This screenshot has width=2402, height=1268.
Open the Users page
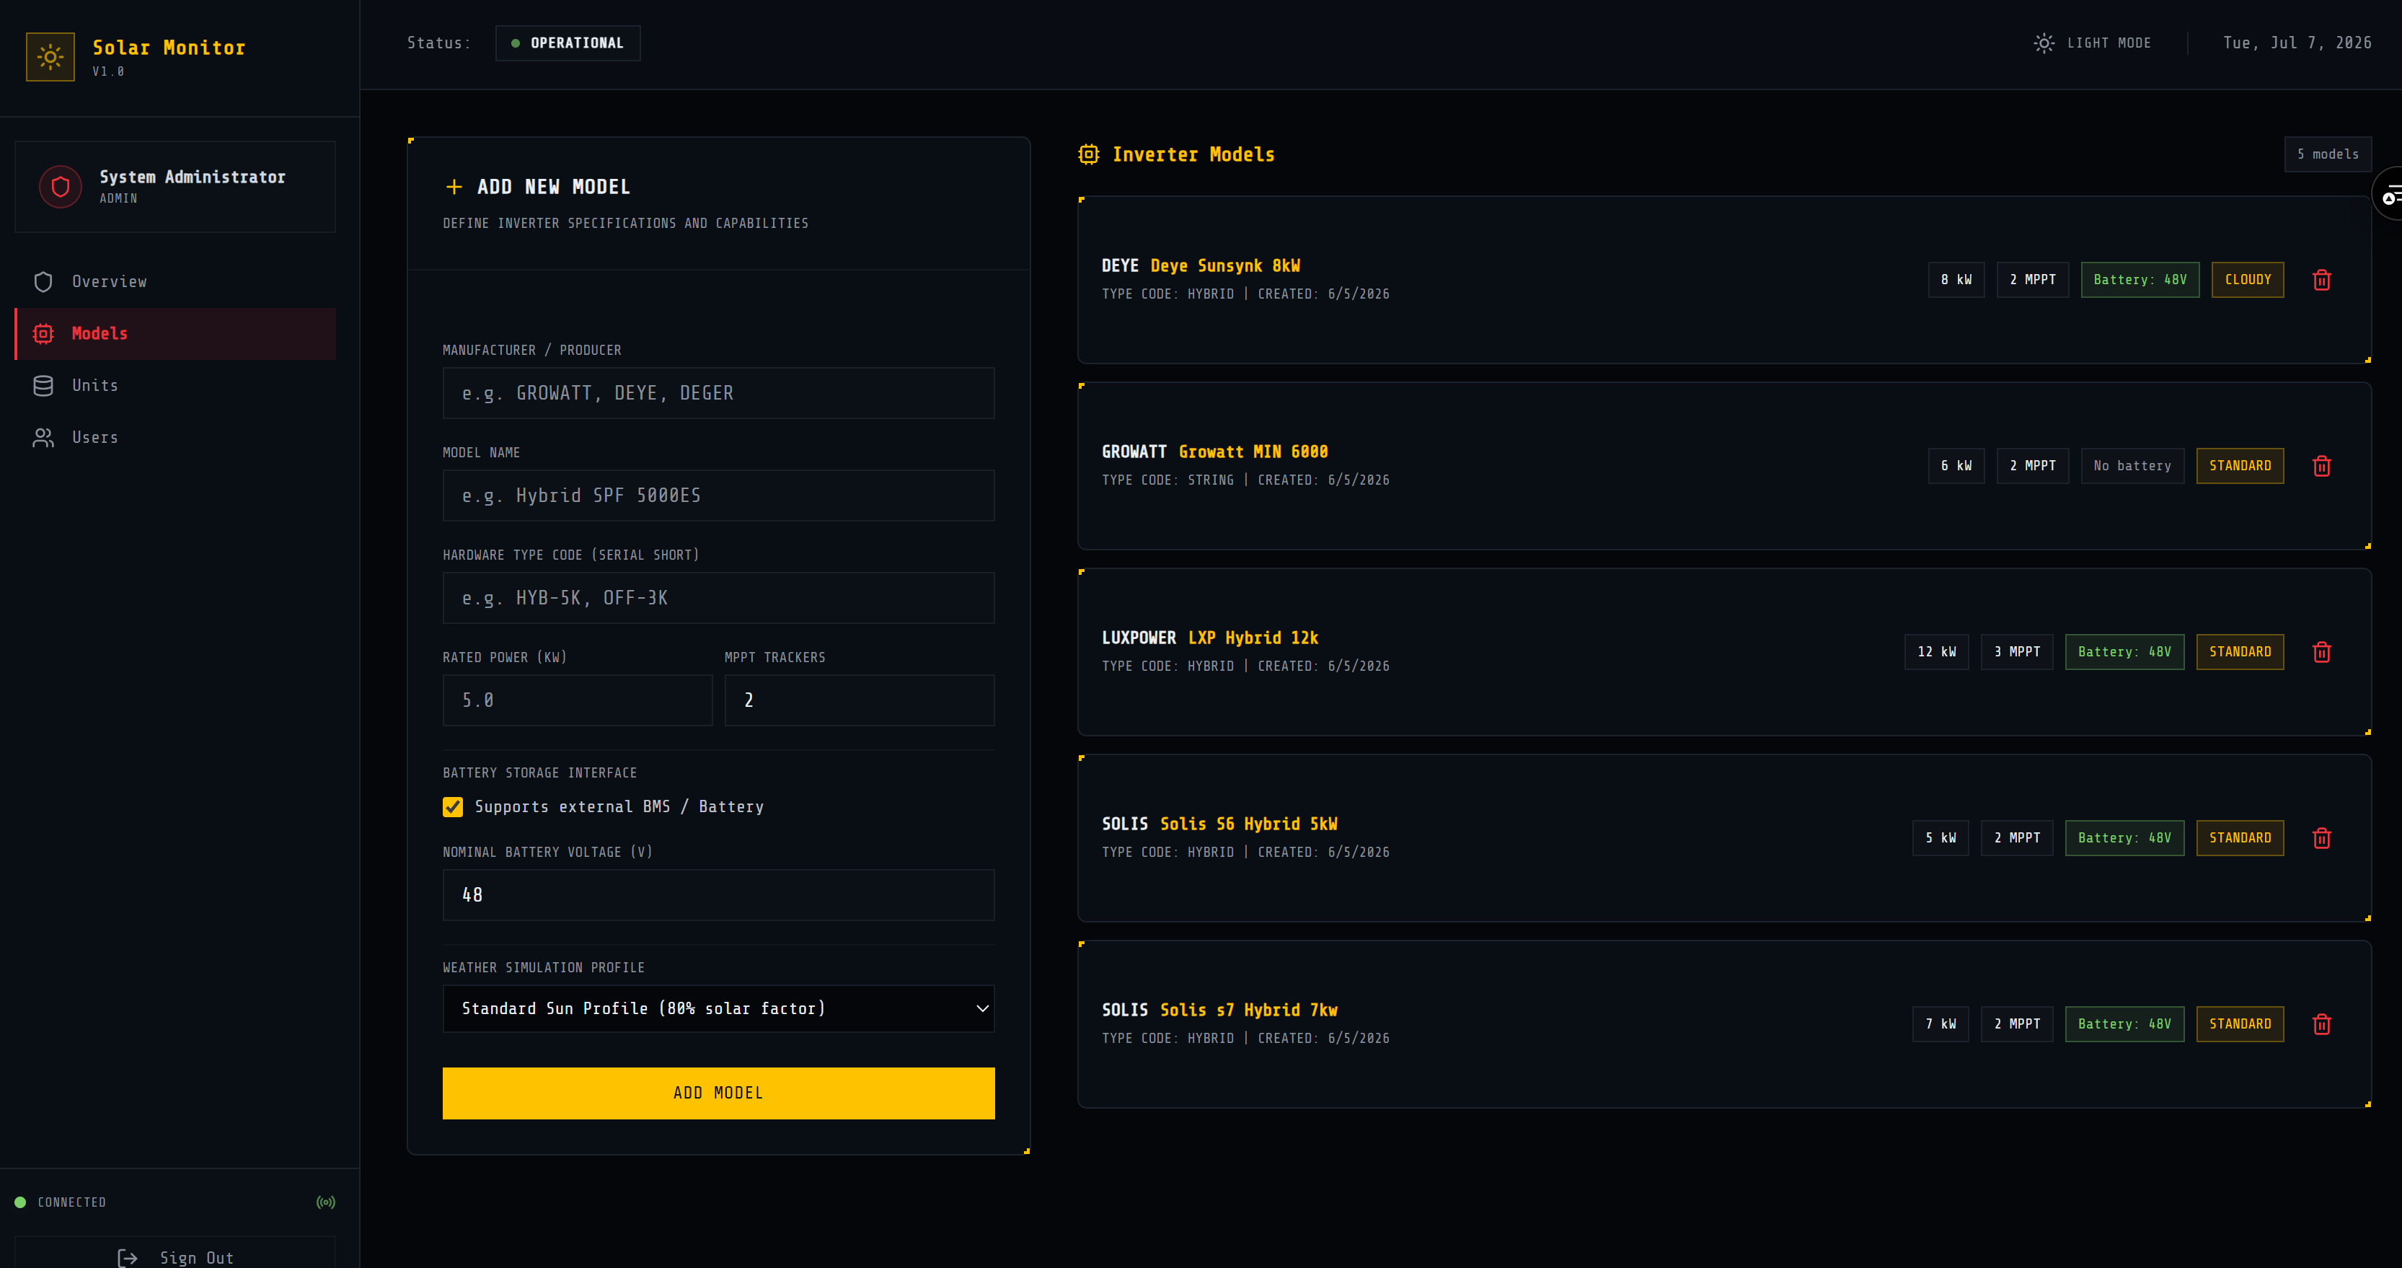(x=175, y=439)
